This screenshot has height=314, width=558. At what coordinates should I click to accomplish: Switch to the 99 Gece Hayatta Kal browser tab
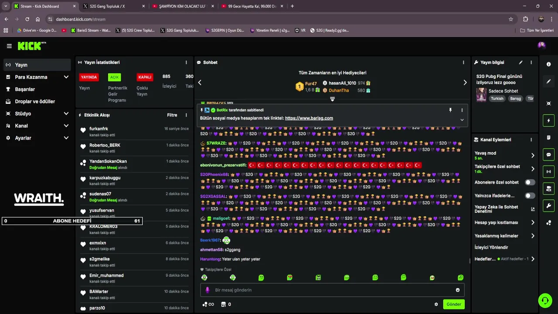click(x=252, y=6)
